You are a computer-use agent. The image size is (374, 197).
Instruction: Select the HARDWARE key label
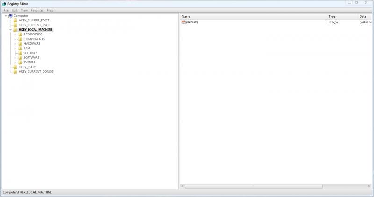click(32, 43)
